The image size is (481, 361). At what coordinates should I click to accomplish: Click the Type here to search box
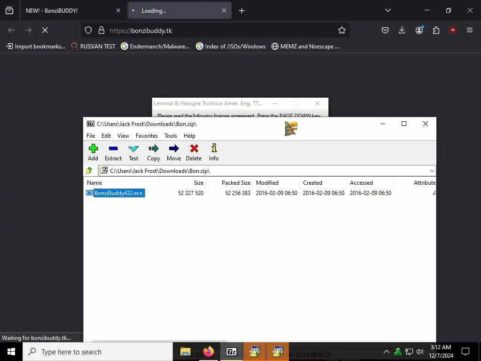[x=98, y=352]
